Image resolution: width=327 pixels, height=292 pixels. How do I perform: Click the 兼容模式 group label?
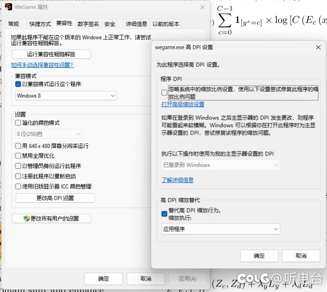click(26, 76)
